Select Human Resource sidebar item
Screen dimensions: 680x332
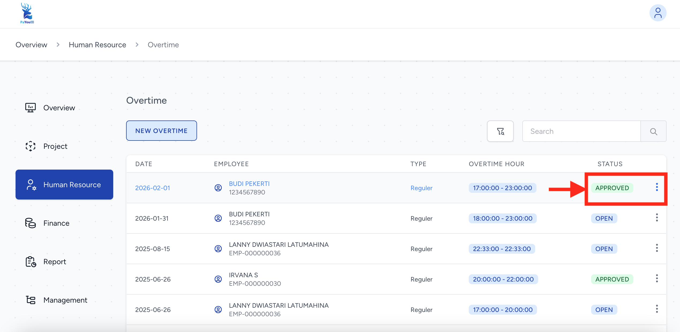[64, 185]
